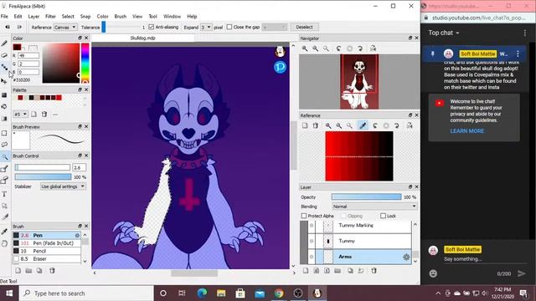Rotate canvas right in Navigator panel

tap(360, 48)
